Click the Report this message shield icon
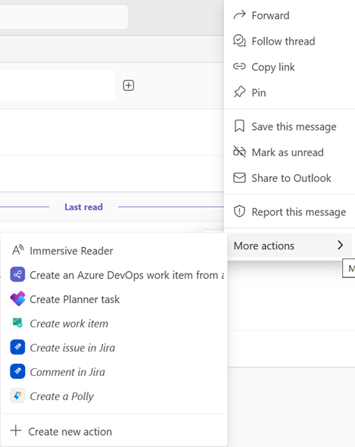This screenshot has width=355, height=447. point(239,211)
